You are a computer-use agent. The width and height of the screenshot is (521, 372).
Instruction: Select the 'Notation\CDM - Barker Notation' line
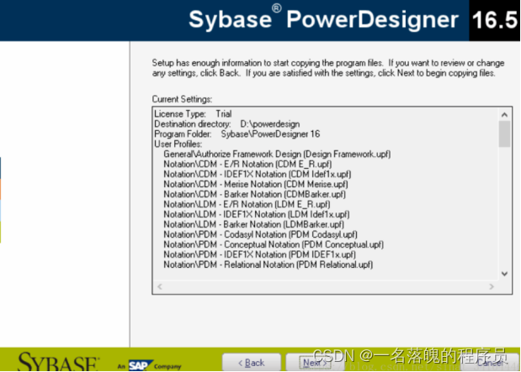(254, 194)
